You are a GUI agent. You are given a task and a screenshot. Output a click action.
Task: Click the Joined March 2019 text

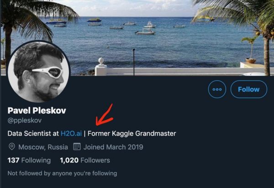pos(113,147)
